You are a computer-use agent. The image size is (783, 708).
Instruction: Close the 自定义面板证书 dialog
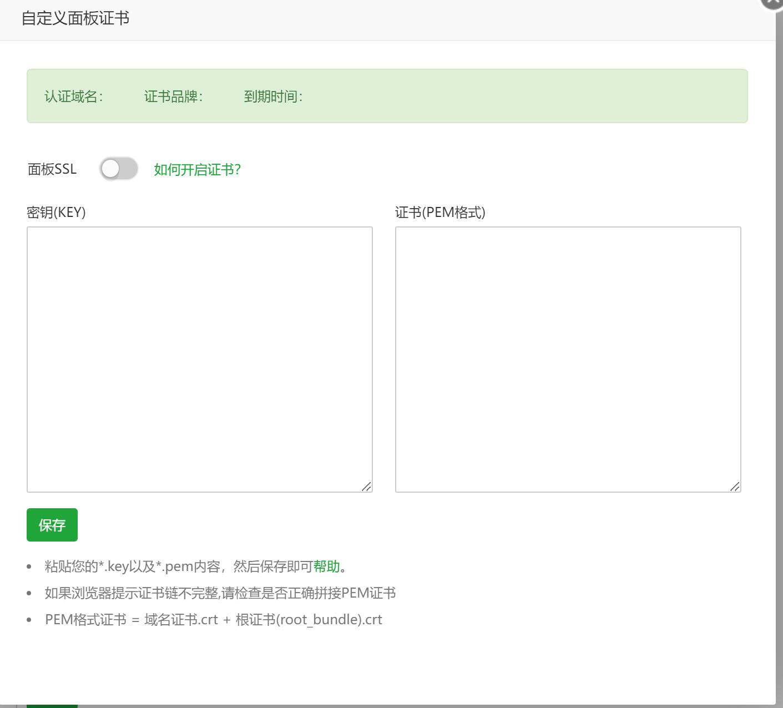[772, 3]
